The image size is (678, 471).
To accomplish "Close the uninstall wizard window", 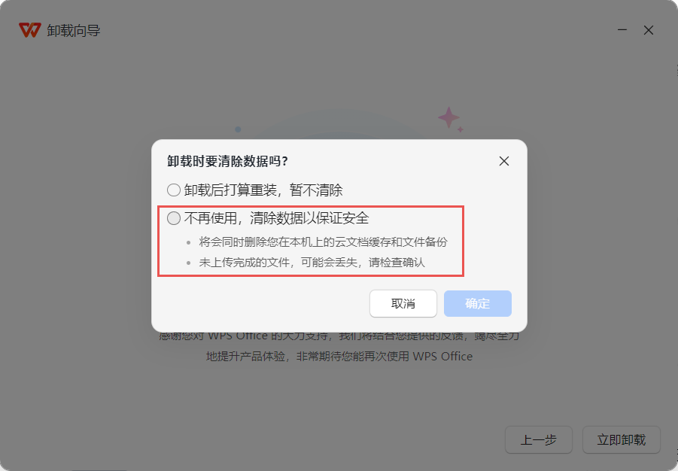I will (x=648, y=30).
